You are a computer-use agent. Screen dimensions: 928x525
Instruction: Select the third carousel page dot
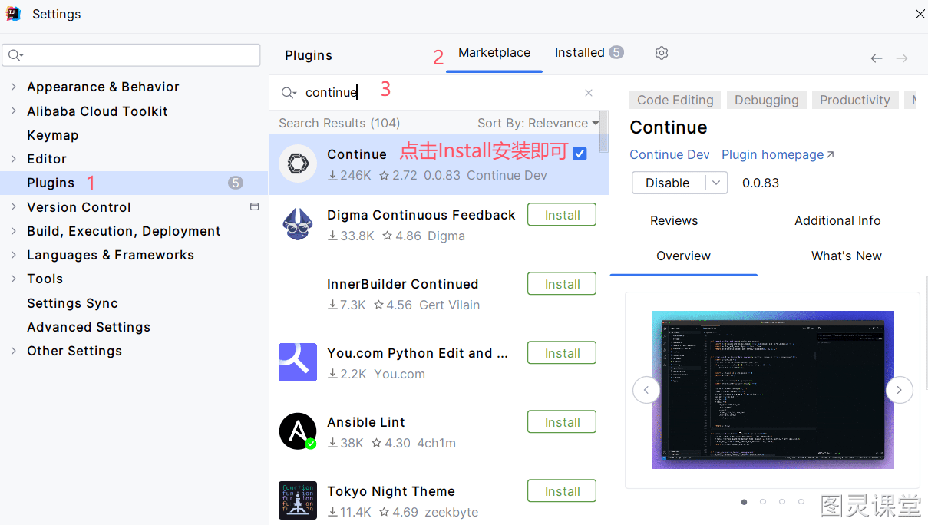782,501
